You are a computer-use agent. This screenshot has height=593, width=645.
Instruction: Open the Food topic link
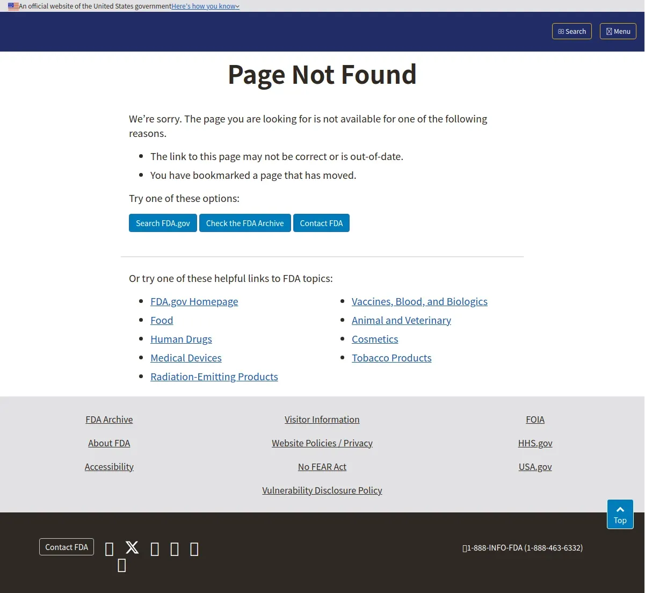[162, 321]
